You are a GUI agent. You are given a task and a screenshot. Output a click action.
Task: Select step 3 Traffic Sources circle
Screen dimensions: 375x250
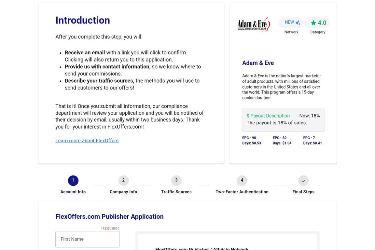[176, 180]
